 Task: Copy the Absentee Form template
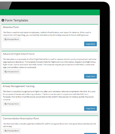coord(90,44)
